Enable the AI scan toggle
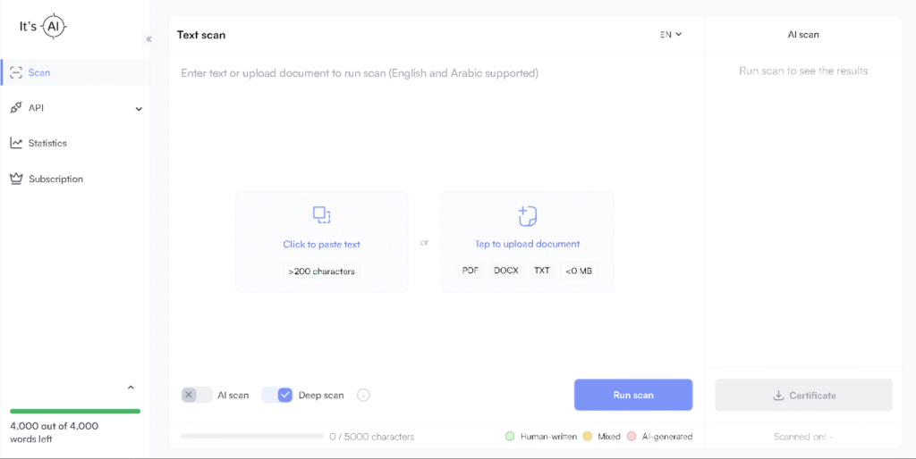Viewport: 916px width, 459px height. [x=197, y=395]
